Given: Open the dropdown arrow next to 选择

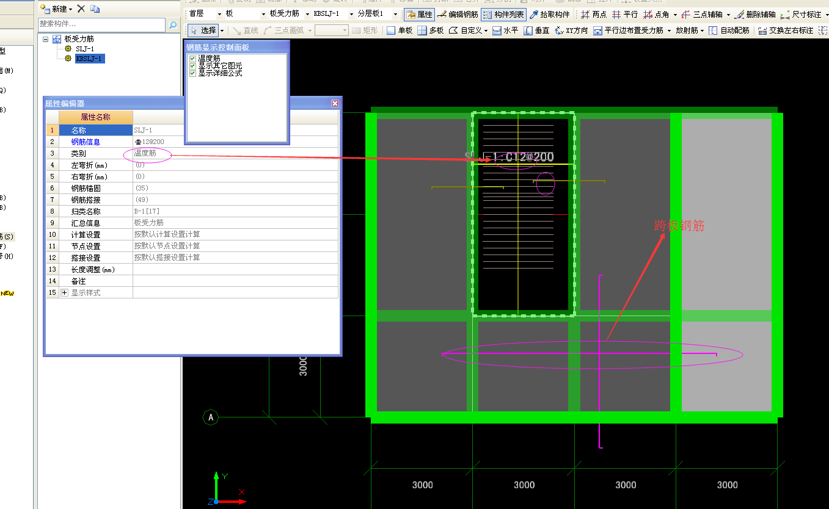Looking at the screenshot, I should point(222,30).
